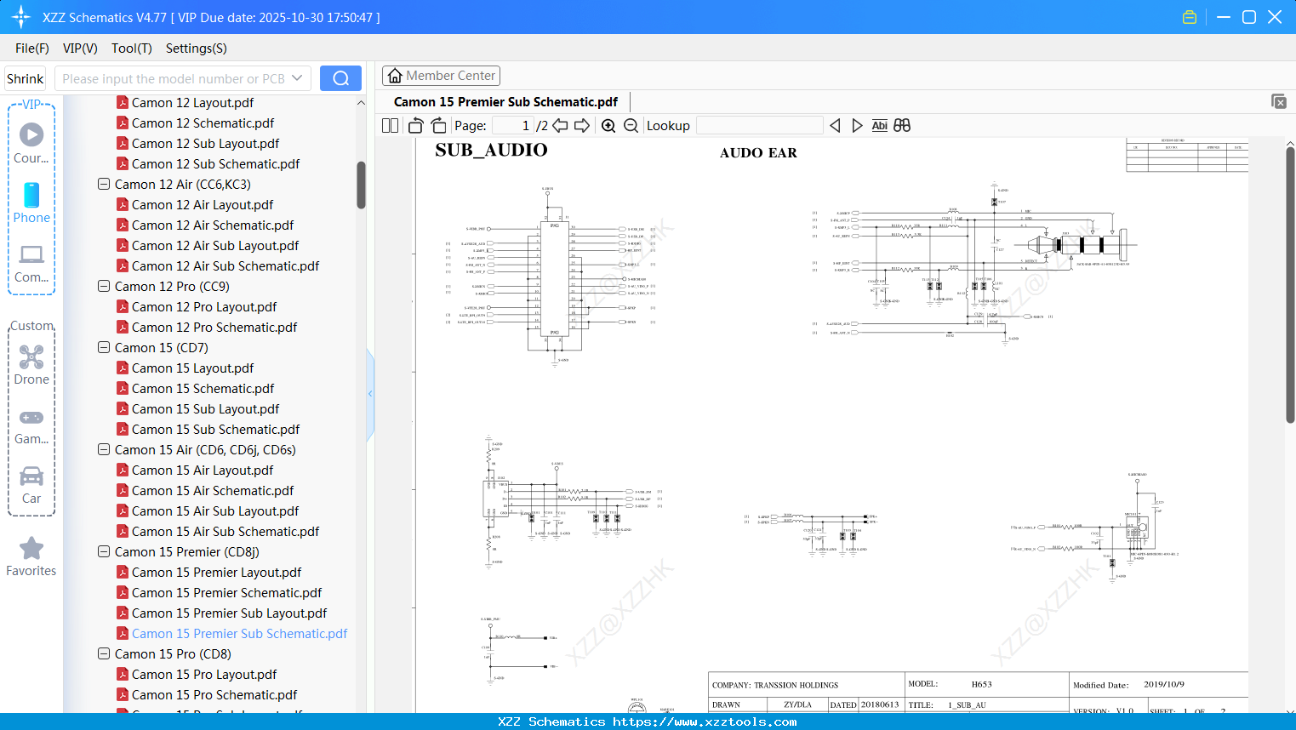Screen dimensions: 1296x730
Task: Open the Member Center
Action: click(441, 75)
